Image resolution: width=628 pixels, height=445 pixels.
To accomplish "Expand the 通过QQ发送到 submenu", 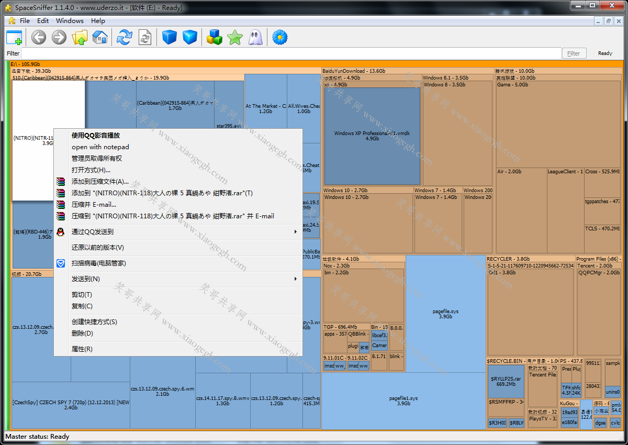I will [x=178, y=232].
